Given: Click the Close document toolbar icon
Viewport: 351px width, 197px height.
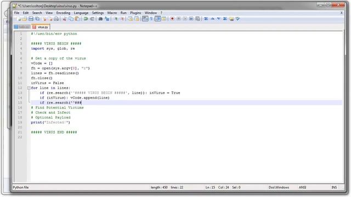Looking at the screenshot, I should [44, 19].
